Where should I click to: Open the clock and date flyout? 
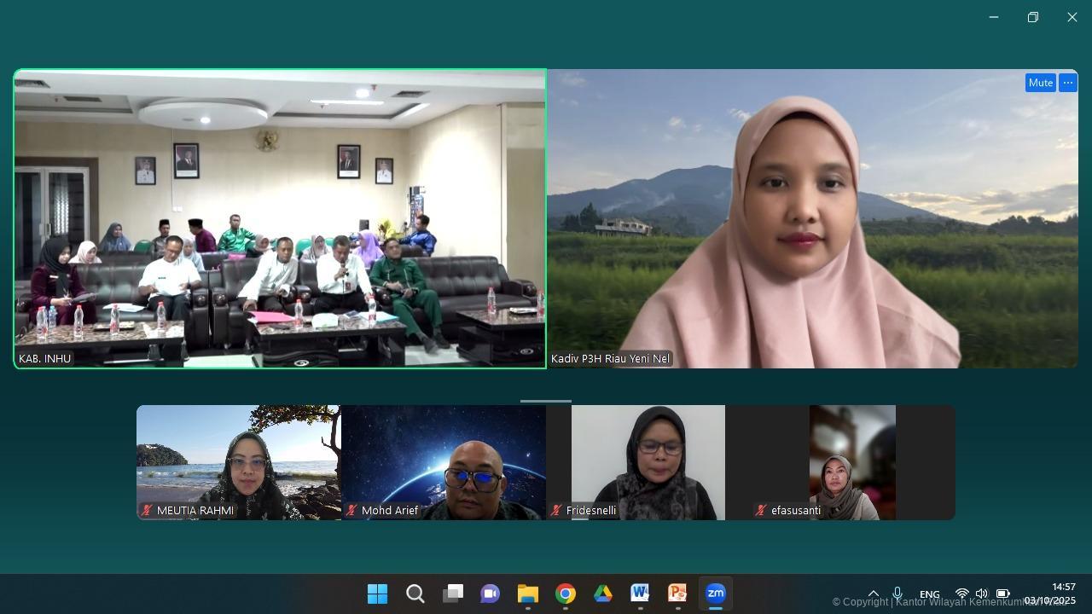[x=1050, y=594]
